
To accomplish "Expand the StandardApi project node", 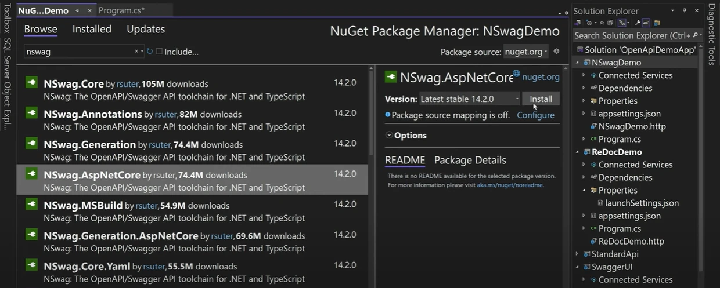I will tap(577, 254).
